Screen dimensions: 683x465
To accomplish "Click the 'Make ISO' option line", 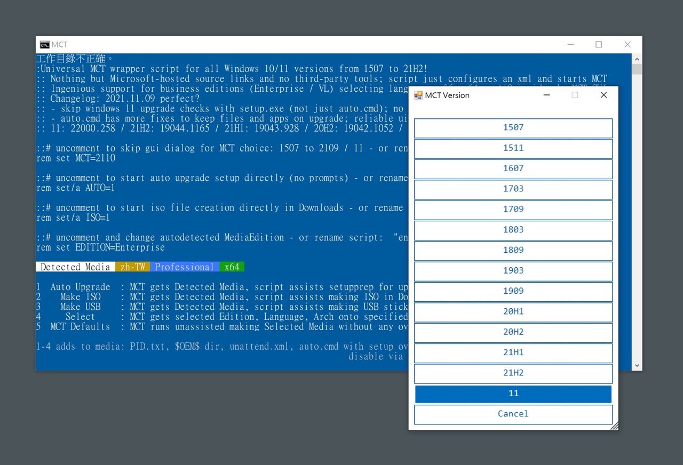I will click(222, 297).
